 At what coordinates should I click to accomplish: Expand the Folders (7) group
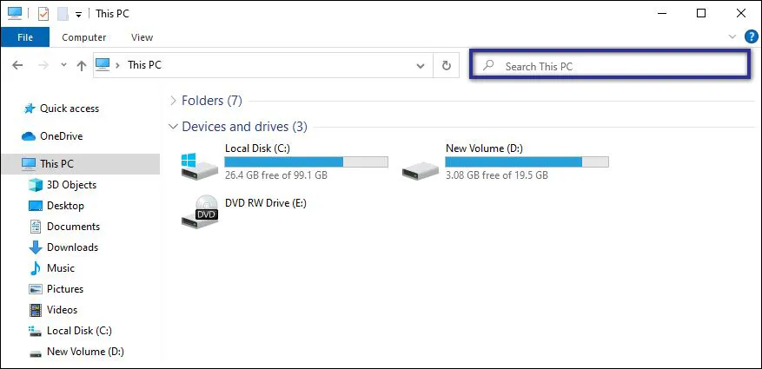click(x=173, y=101)
